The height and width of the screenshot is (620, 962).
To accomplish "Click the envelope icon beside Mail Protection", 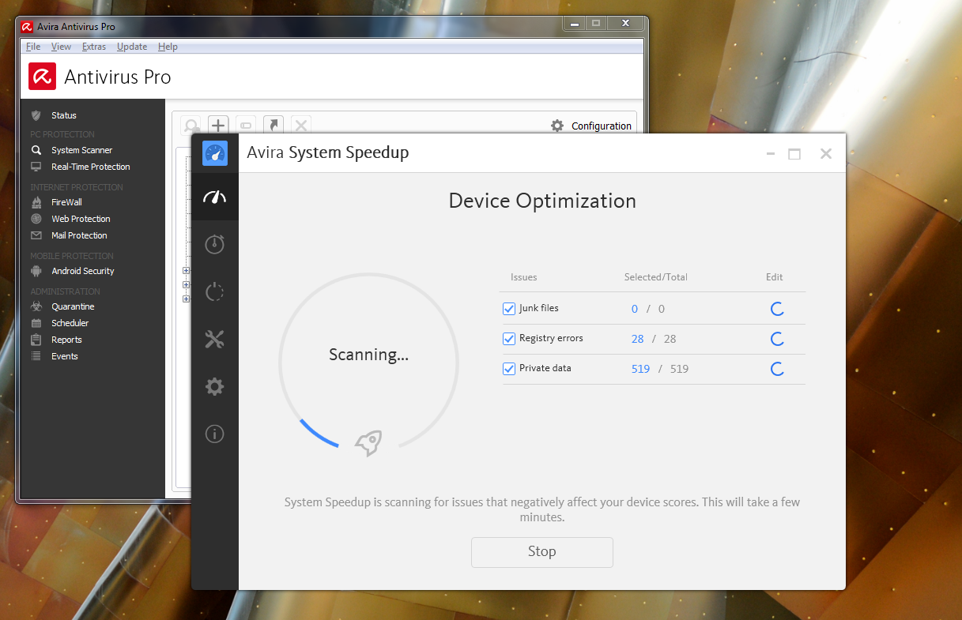I will (36, 235).
